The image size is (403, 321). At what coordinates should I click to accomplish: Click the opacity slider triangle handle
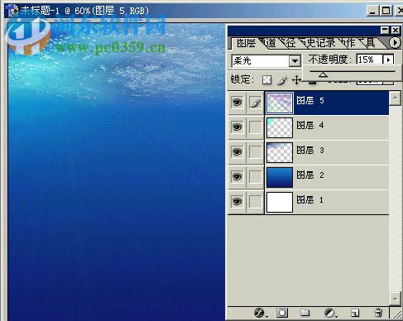tap(323, 74)
